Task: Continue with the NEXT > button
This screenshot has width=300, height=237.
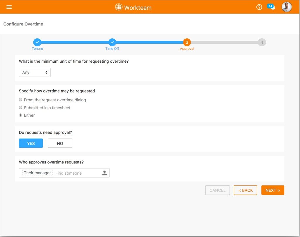Action: pos(273,190)
